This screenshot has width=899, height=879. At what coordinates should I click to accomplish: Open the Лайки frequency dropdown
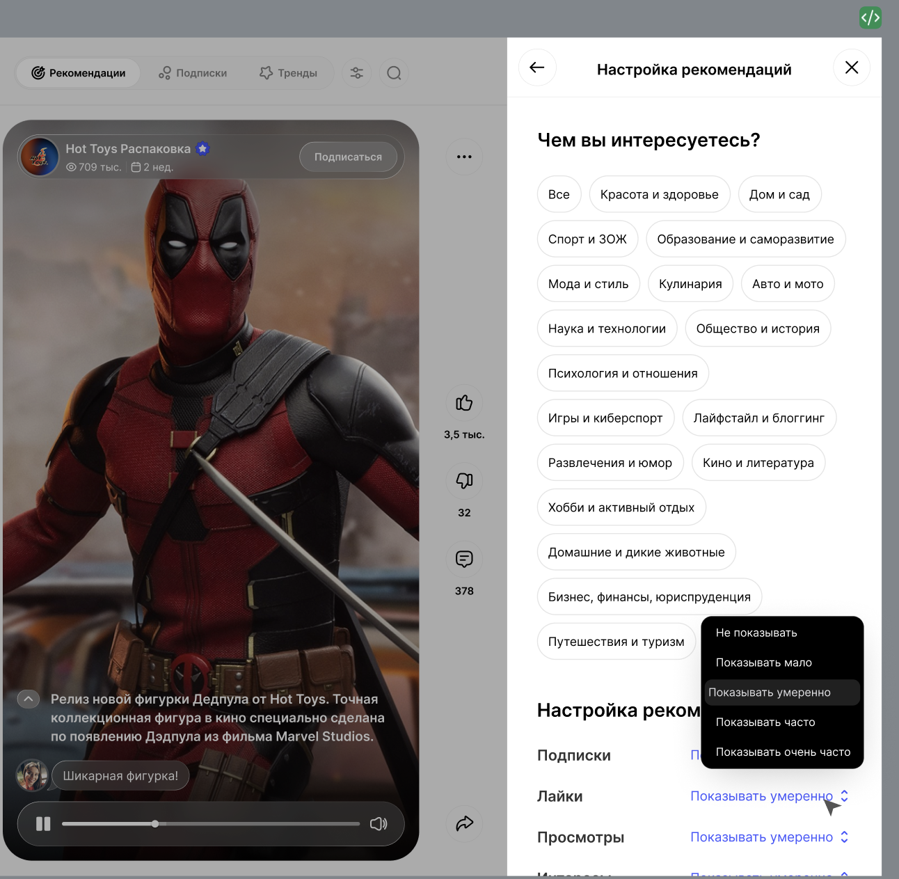770,796
